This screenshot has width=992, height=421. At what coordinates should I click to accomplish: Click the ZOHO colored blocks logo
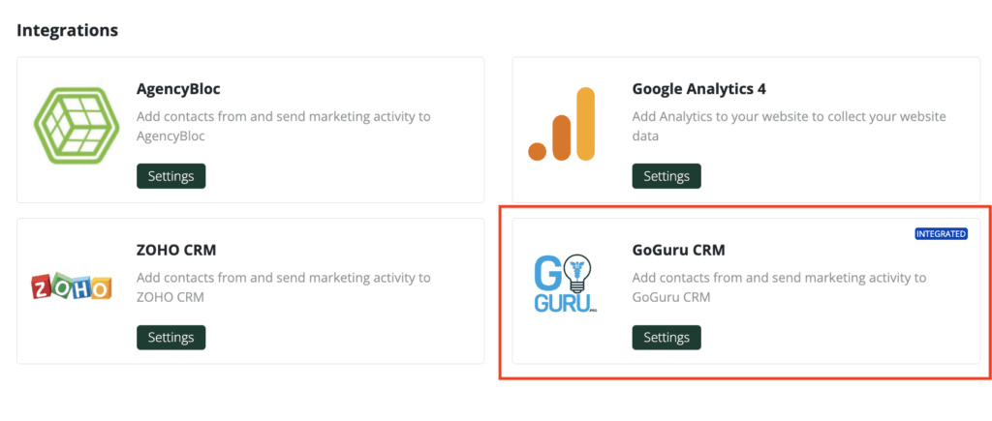coord(72,287)
